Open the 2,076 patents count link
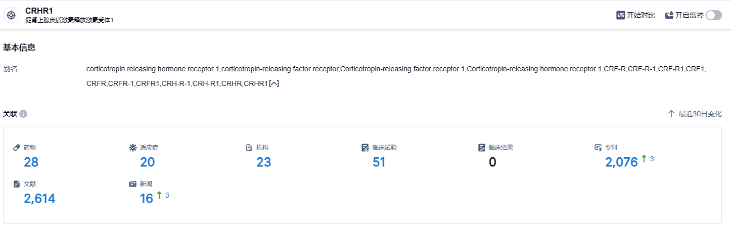This screenshot has height=227, width=731. coord(621,162)
